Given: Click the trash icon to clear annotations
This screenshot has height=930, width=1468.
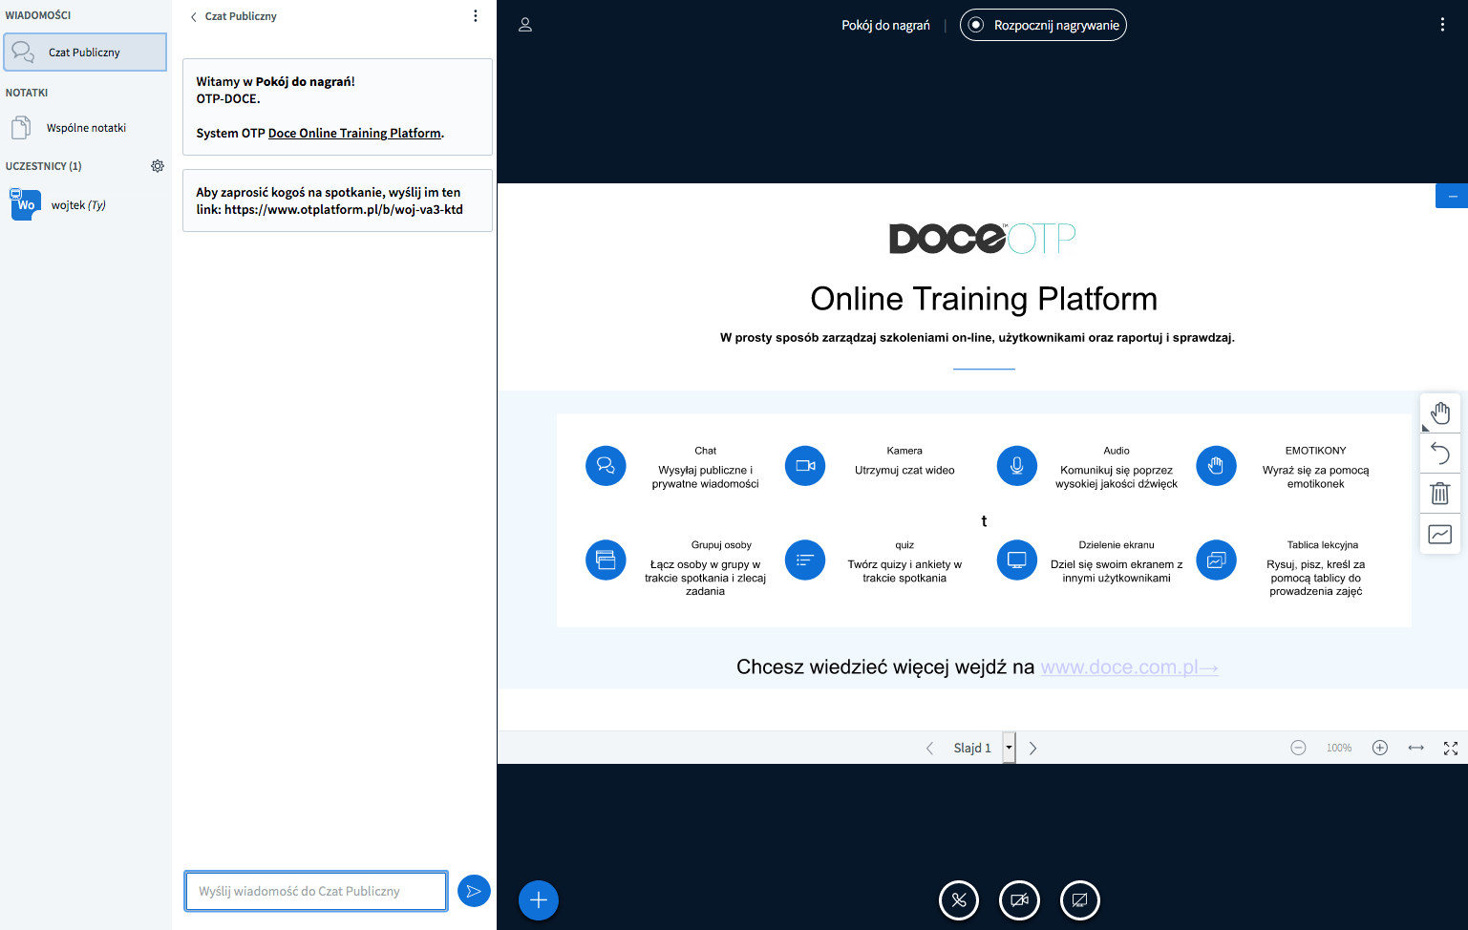Looking at the screenshot, I should coord(1440,494).
